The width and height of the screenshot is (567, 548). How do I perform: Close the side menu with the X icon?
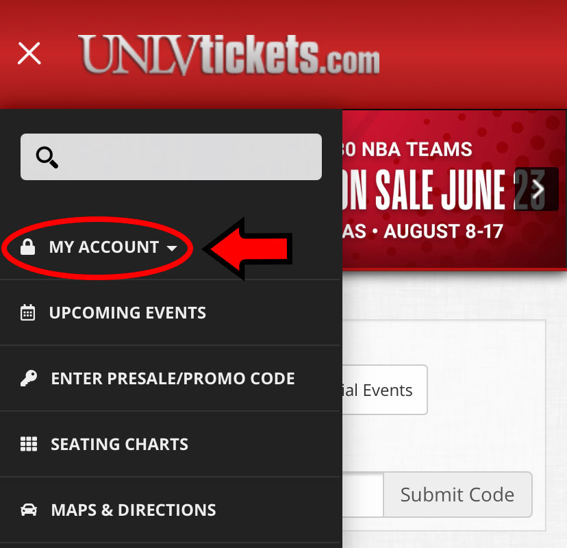tap(29, 53)
